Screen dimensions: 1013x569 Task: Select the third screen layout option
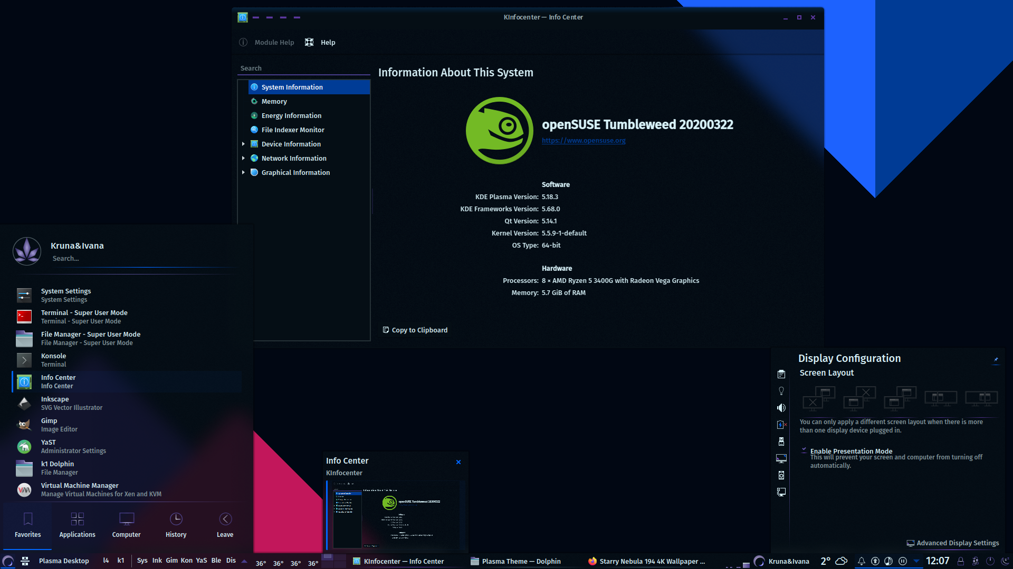(900, 398)
